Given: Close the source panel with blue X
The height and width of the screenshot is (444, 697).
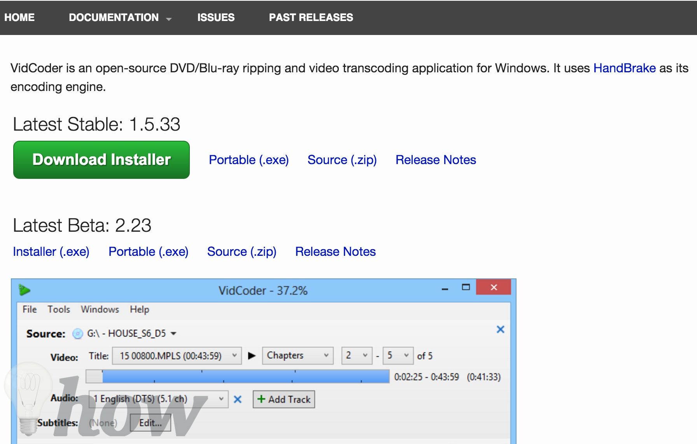Looking at the screenshot, I should click(x=501, y=329).
